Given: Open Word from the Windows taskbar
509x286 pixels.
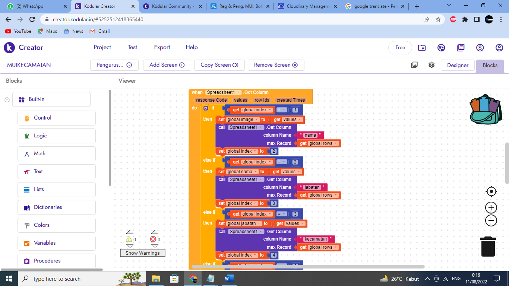Looking at the screenshot, I should tap(229, 279).
